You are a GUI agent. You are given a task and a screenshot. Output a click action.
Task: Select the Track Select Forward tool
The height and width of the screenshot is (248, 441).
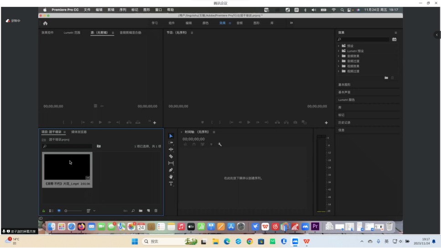click(171, 143)
